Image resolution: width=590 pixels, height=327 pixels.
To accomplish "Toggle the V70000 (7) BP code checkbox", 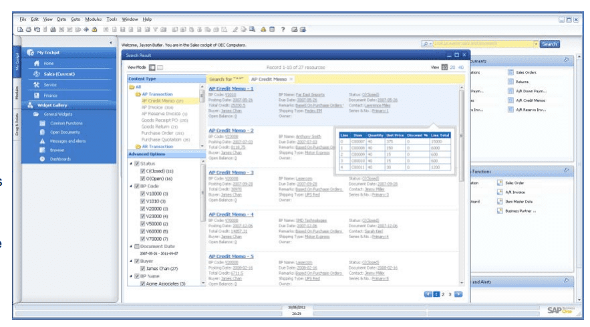I will tap(142, 239).
